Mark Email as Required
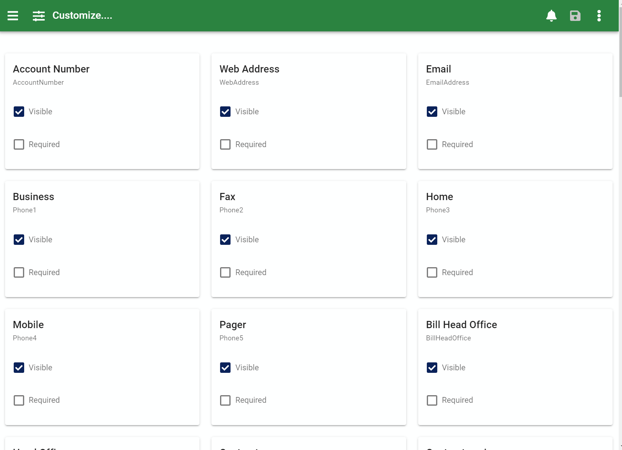Screen dimensions: 622x450 pos(432,145)
